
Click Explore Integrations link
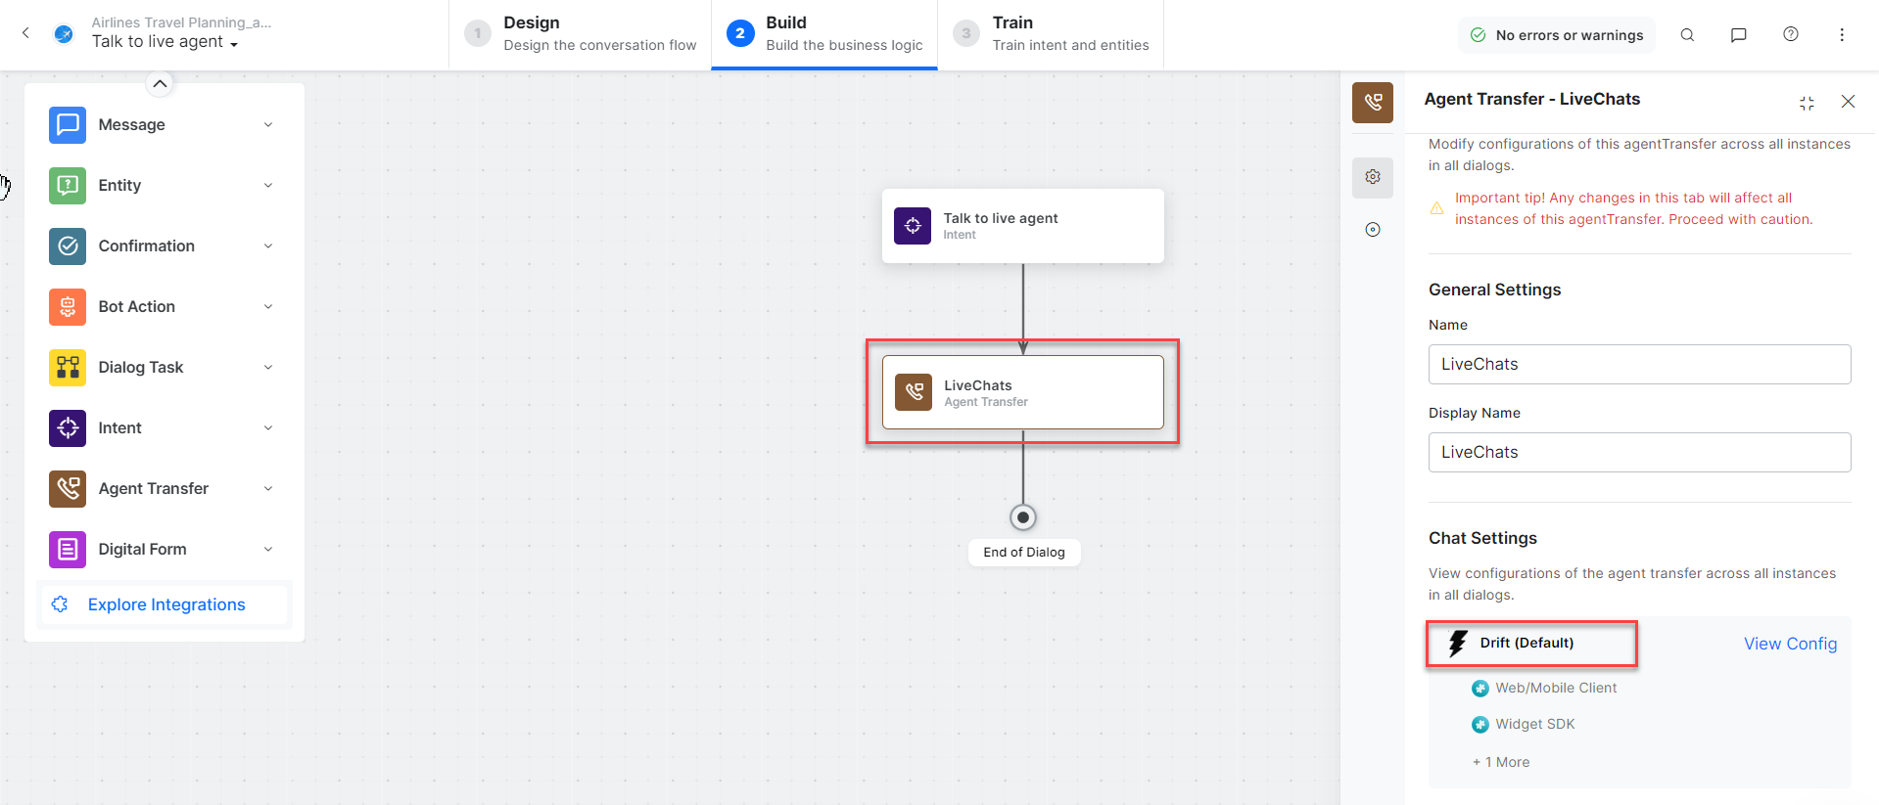click(166, 604)
